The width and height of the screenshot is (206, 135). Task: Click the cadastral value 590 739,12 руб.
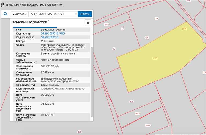[50, 66]
